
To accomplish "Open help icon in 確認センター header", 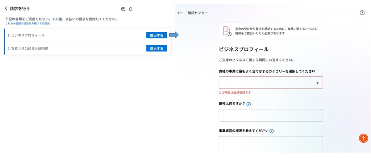I will 362,13.
